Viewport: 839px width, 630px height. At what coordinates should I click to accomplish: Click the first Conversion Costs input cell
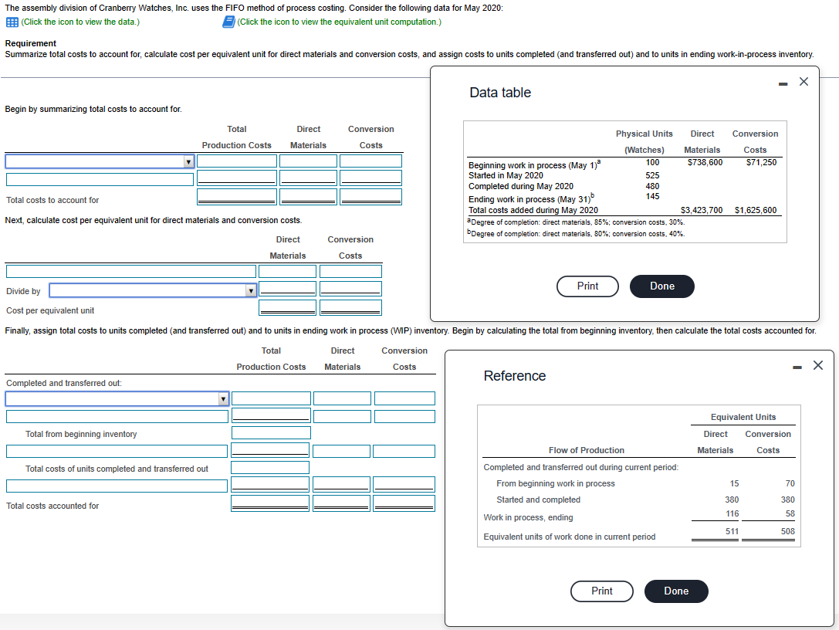coord(370,160)
